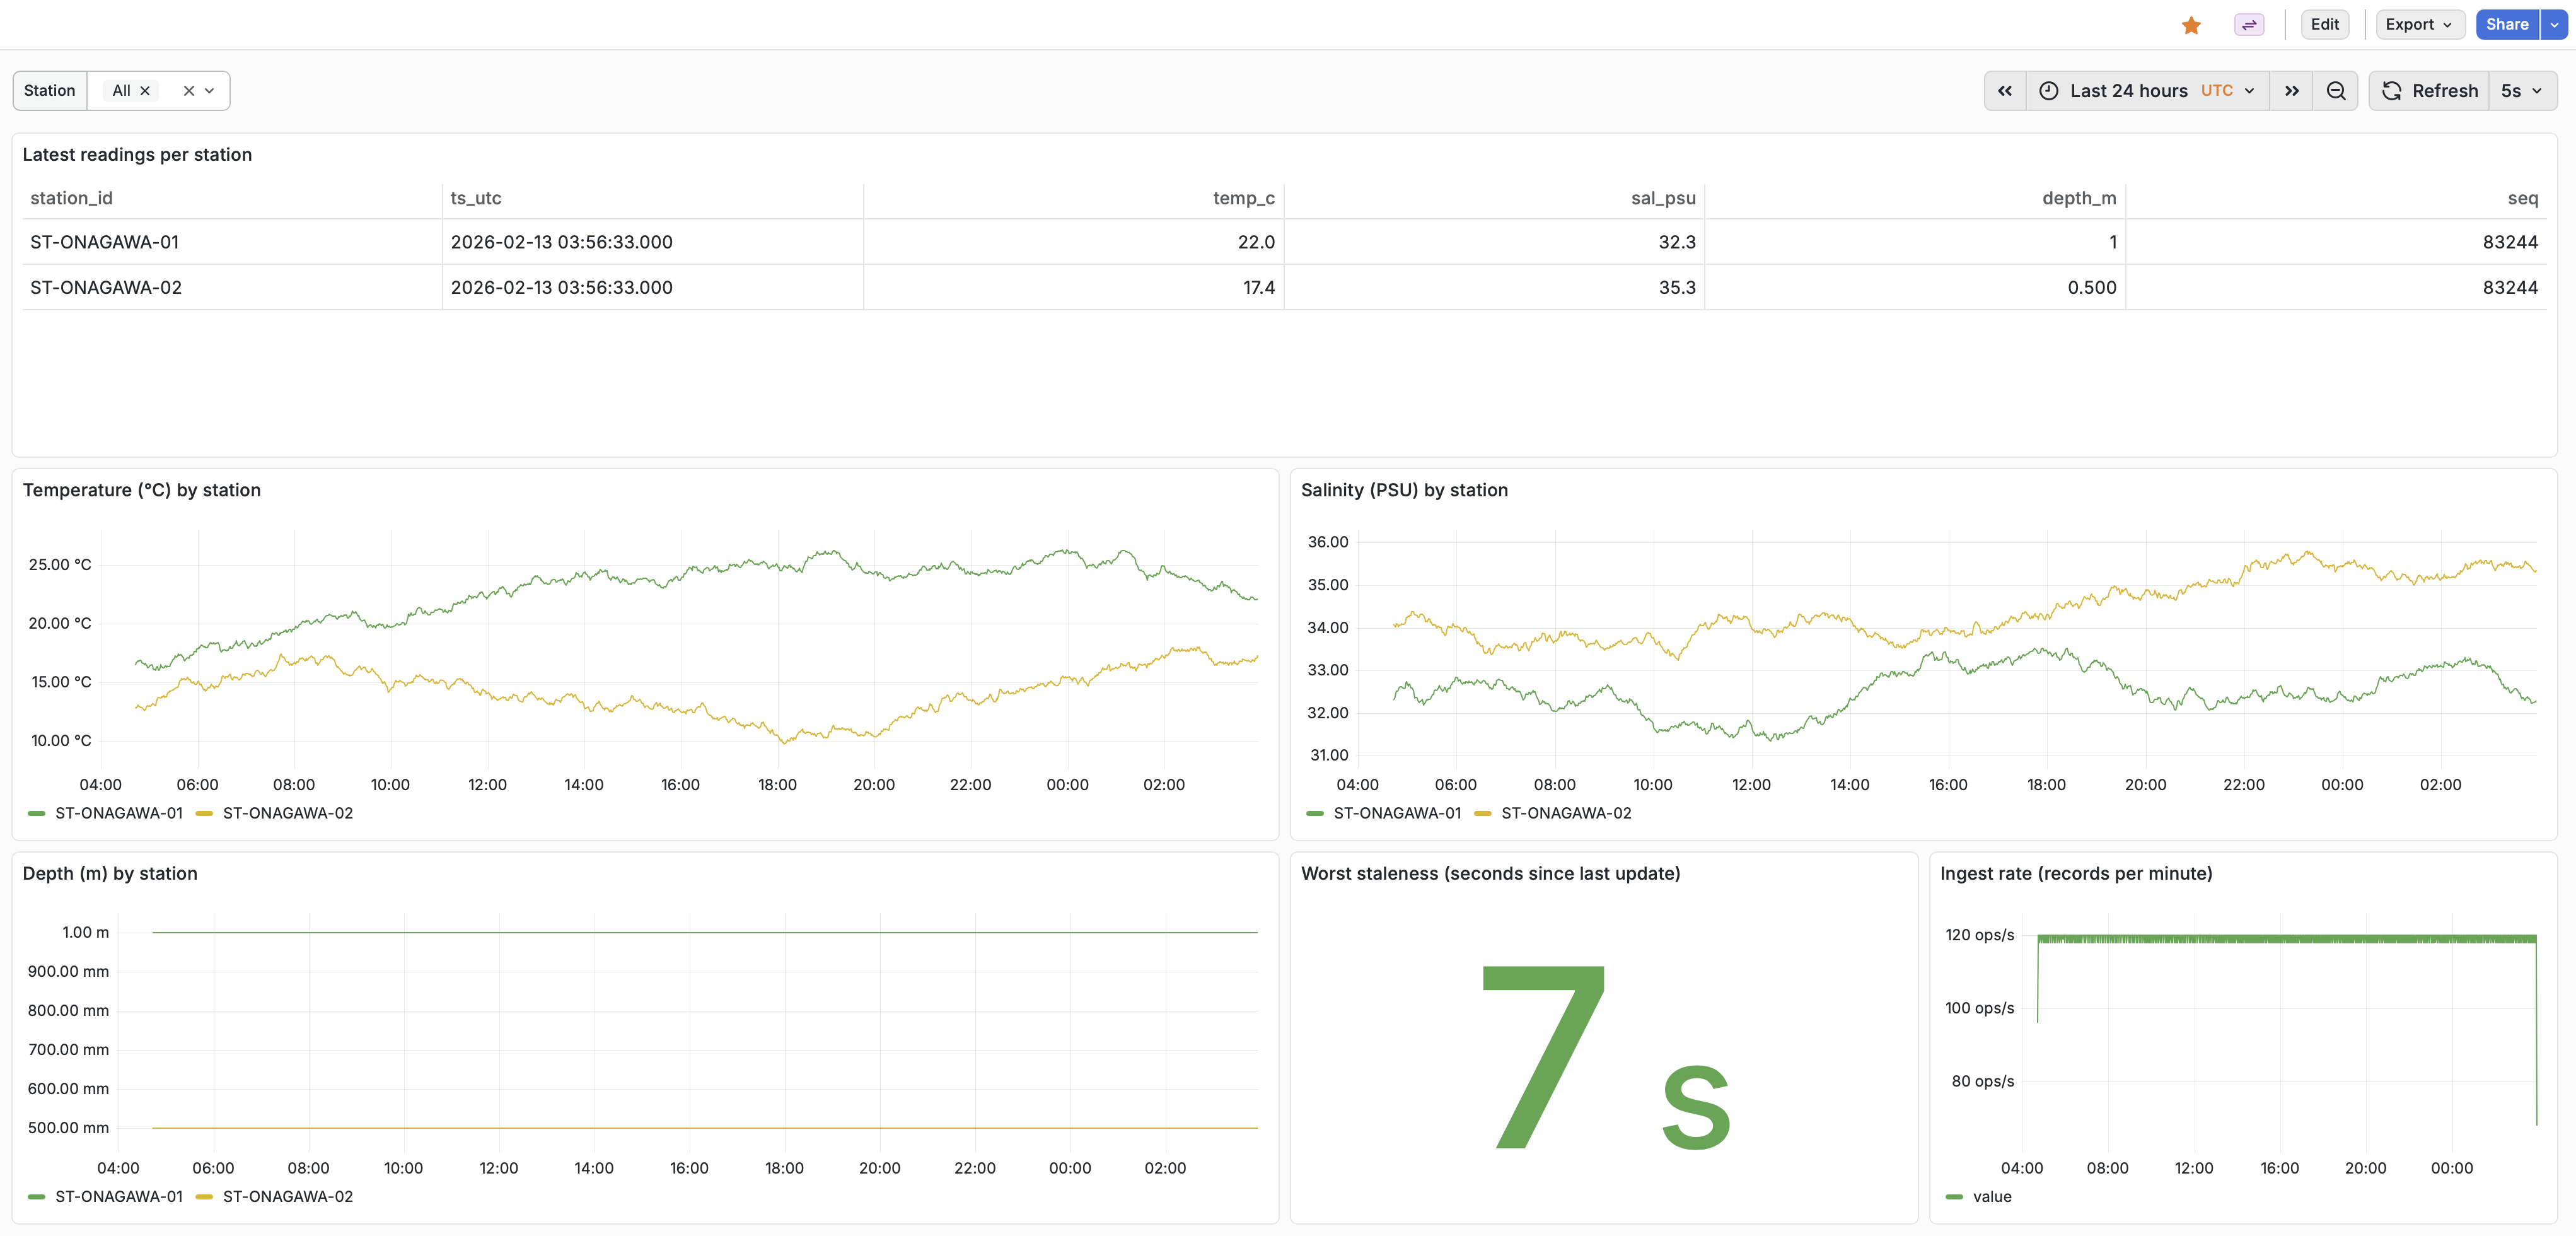The height and width of the screenshot is (1236, 2576).
Task: Toggle ST-ONAGAWA-01 series in Temperature legend
Action: [x=118, y=813]
